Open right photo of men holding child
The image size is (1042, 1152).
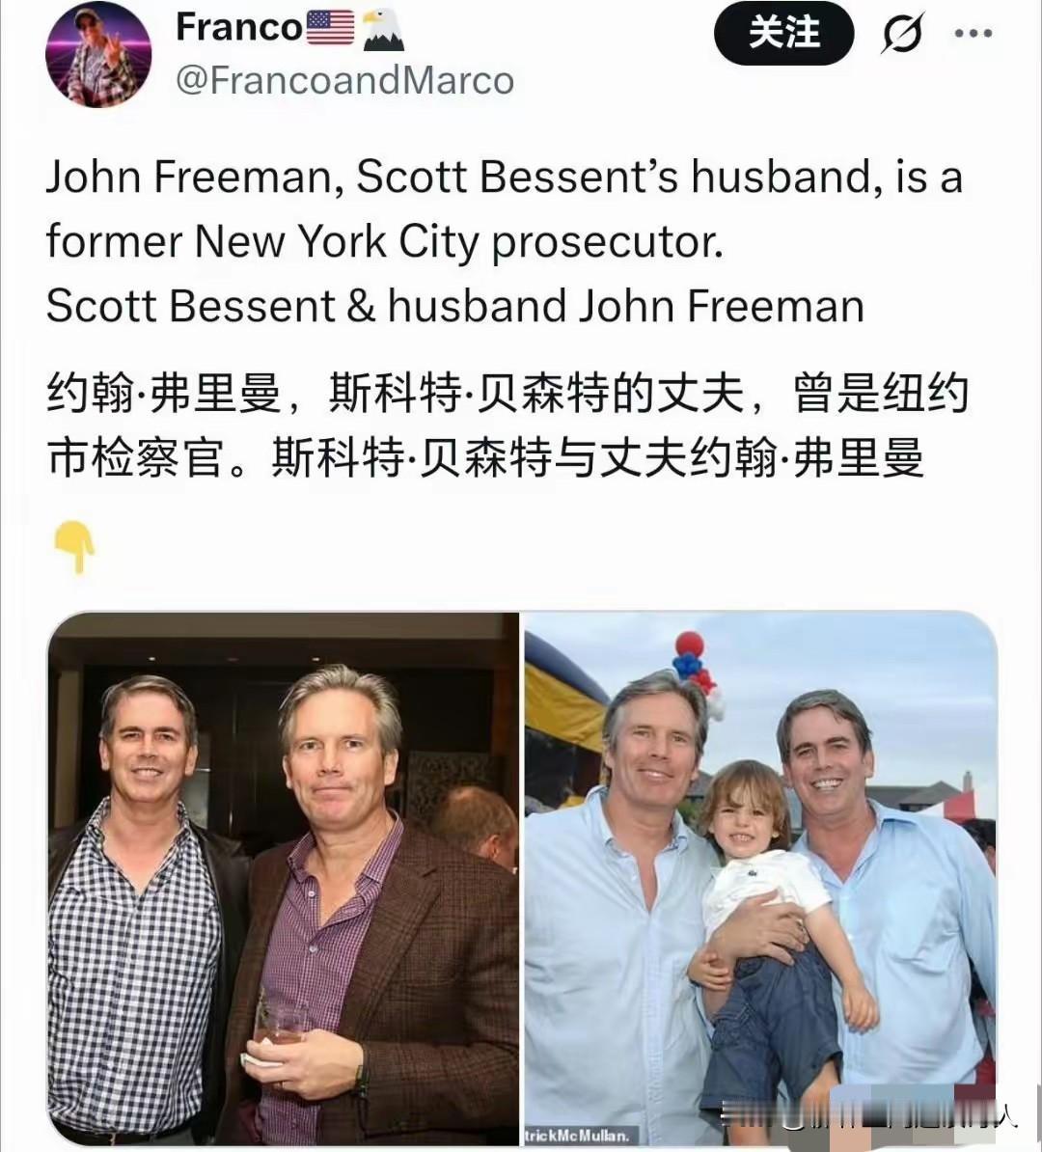(x=760, y=878)
